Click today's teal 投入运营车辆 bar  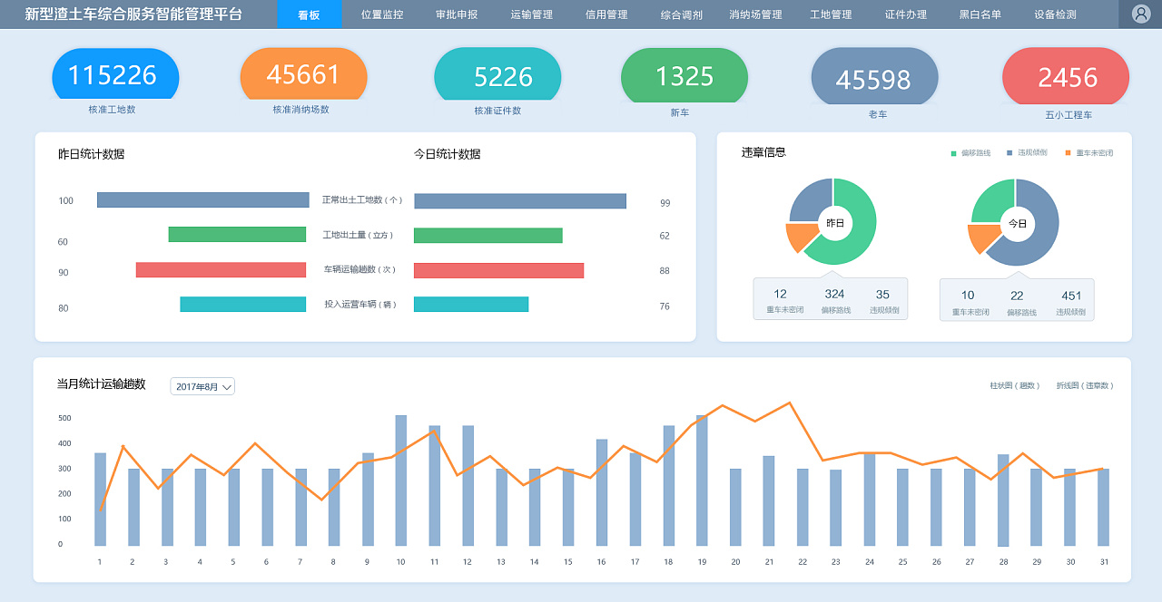click(471, 304)
